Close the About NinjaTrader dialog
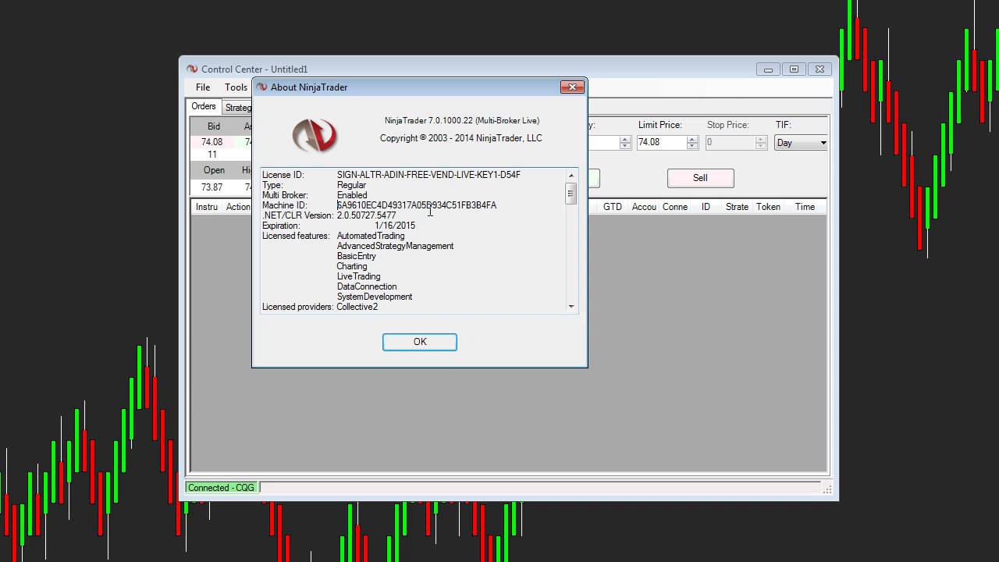 coord(572,87)
